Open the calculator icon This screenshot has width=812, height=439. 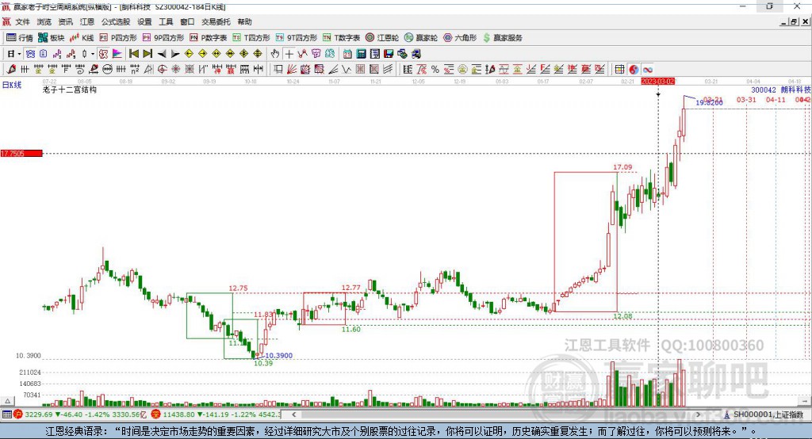pyautogui.click(x=361, y=54)
